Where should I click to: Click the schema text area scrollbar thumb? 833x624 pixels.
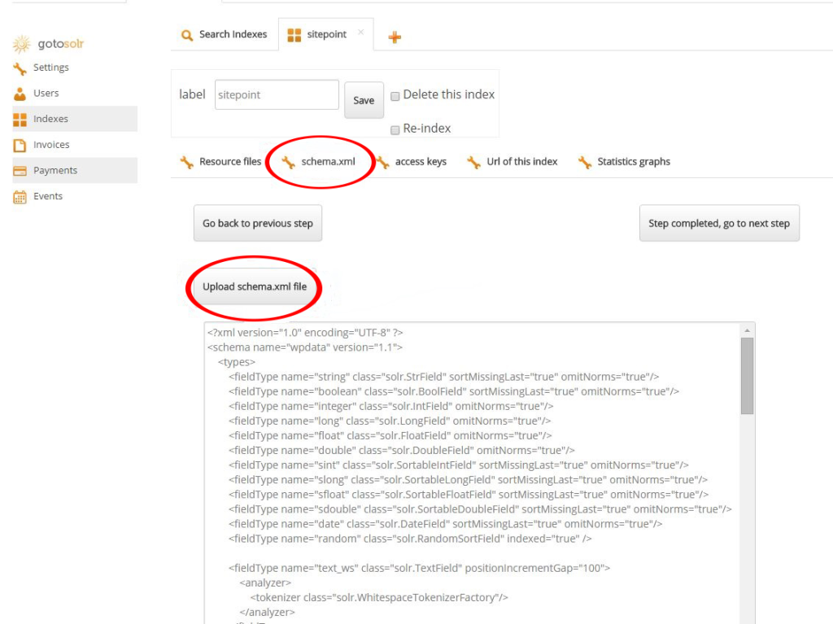[x=747, y=375]
